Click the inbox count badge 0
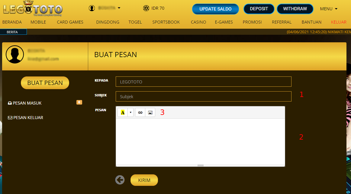This screenshot has width=351, height=194. pos(79,102)
